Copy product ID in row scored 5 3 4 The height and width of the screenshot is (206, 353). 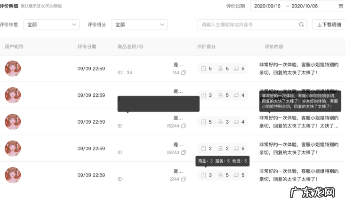[184, 126]
